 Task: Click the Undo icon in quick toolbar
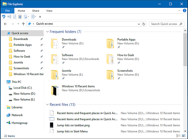[x=4, y=17]
